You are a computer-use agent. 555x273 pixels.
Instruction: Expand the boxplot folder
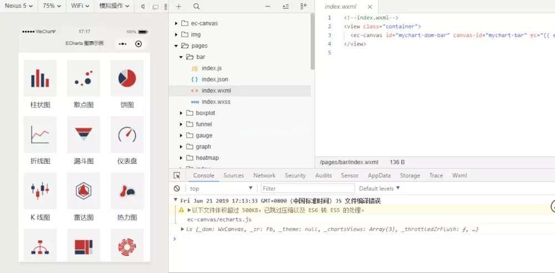point(181,113)
